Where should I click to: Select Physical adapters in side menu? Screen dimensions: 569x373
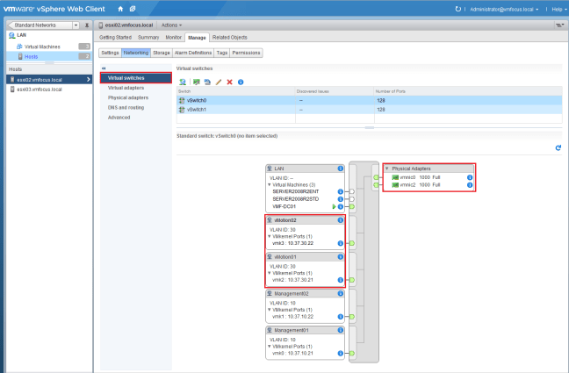pyautogui.click(x=128, y=97)
